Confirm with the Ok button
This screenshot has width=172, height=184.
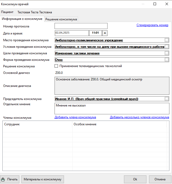[x=135, y=179]
